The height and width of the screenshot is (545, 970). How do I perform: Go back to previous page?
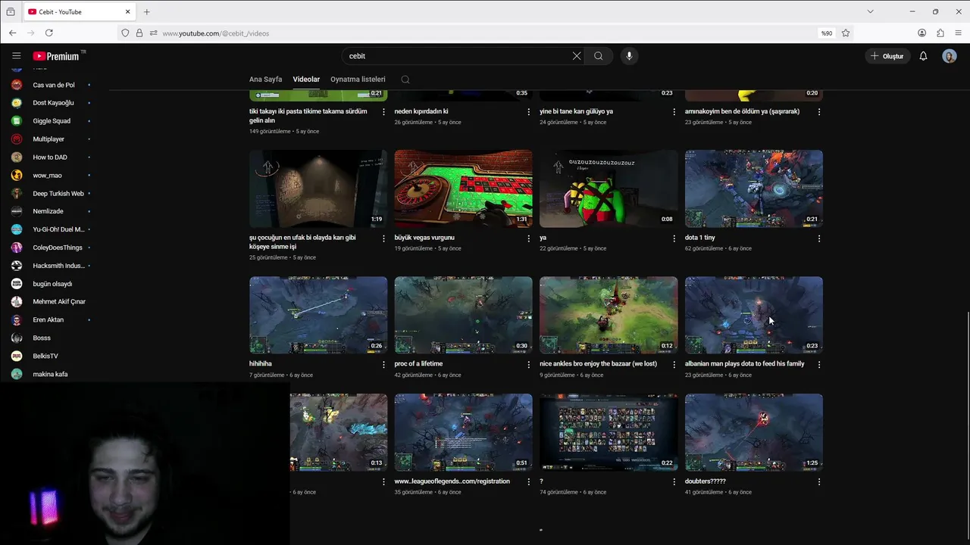(x=13, y=33)
